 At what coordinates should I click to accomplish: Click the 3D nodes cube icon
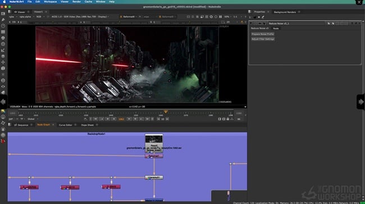coord(3,68)
